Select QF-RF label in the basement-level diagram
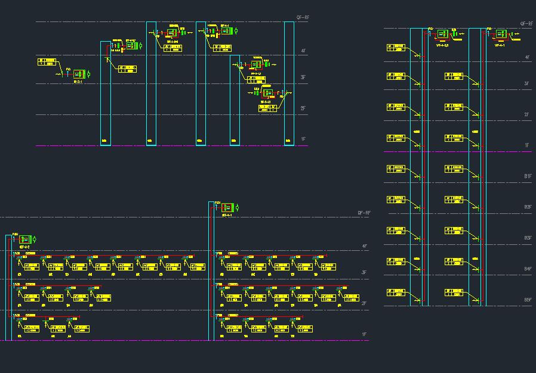The width and height of the screenshot is (536, 373). tap(526, 24)
